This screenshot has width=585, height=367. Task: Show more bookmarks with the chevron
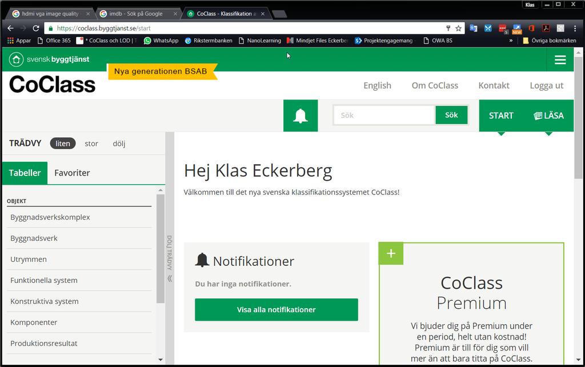[x=511, y=41]
